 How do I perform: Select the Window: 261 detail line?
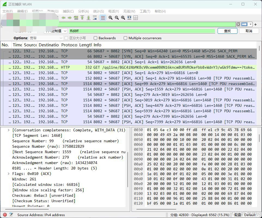pos(24,179)
